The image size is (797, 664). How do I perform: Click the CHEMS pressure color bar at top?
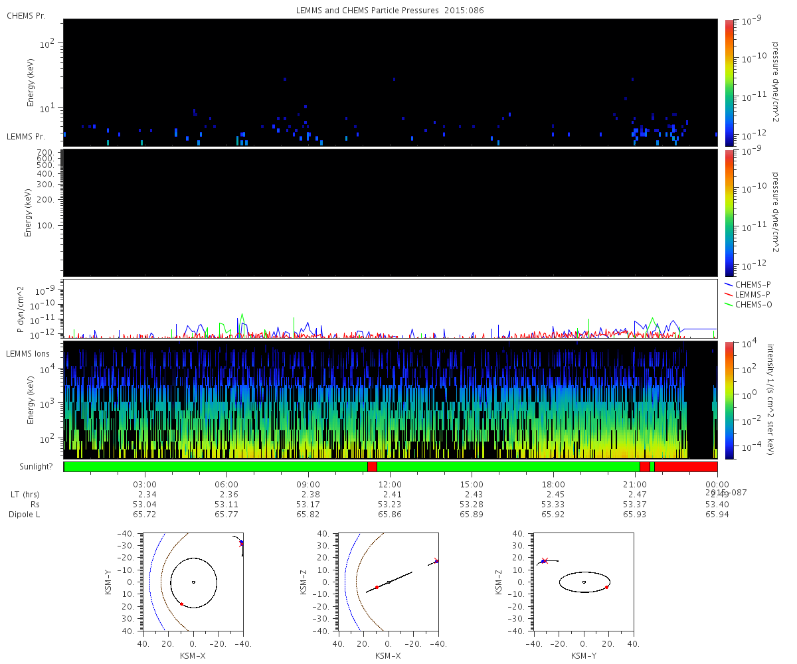point(729,82)
